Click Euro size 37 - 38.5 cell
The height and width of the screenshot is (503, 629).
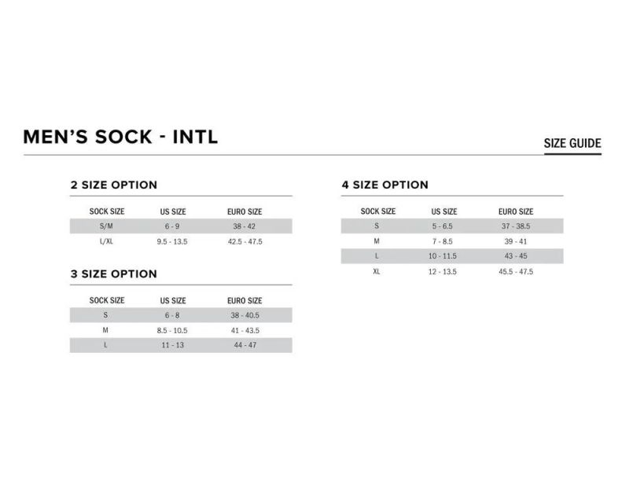click(516, 226)
